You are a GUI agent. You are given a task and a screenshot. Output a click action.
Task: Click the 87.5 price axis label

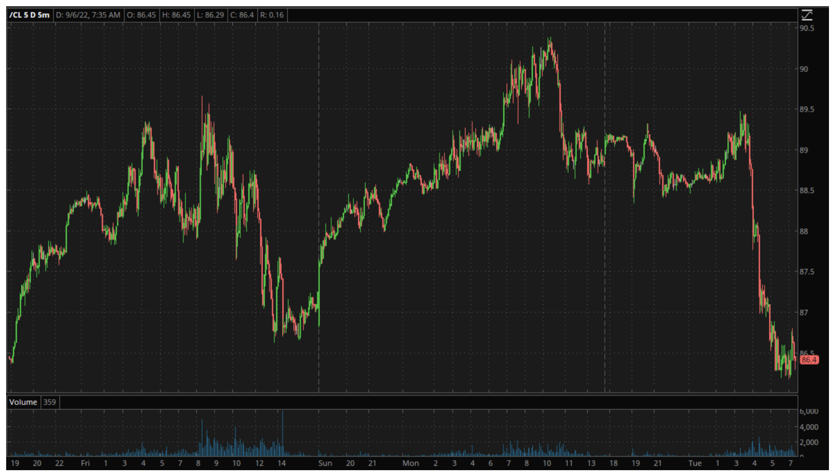pos(807,272)
